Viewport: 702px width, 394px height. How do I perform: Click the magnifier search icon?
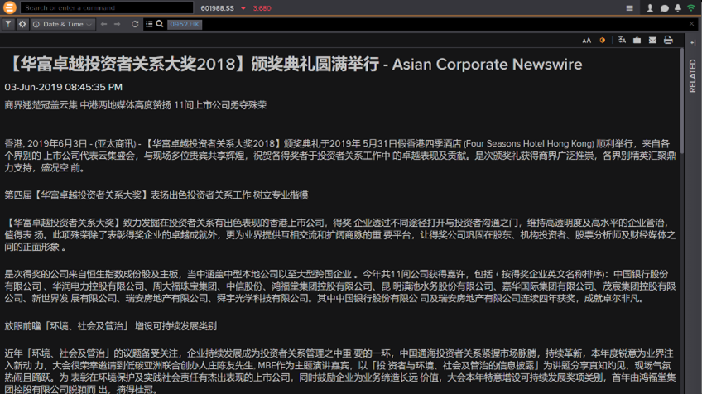point(160,24)
